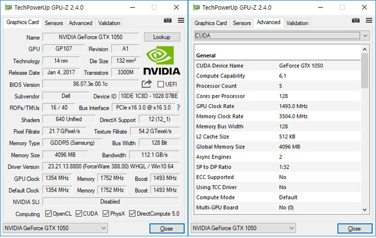Click the Close button in the right window
Image resolution: width=376 pixels, height=238 pixels.
click(355, 228)
